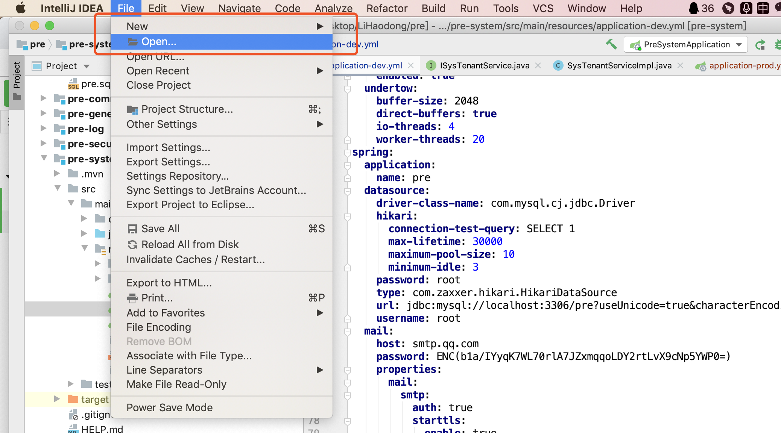Choose Open... from the File menu
The image size is (781, 433).
(x=221, y=42)
